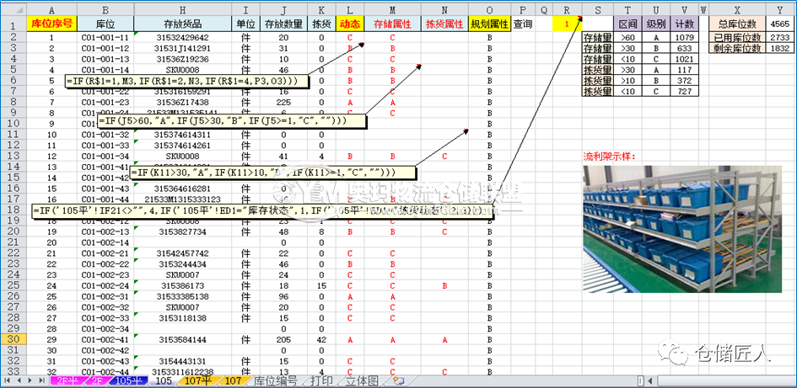Click location cell C01-001-11
Screen dimensions: 797x388
tap(105, 37)
